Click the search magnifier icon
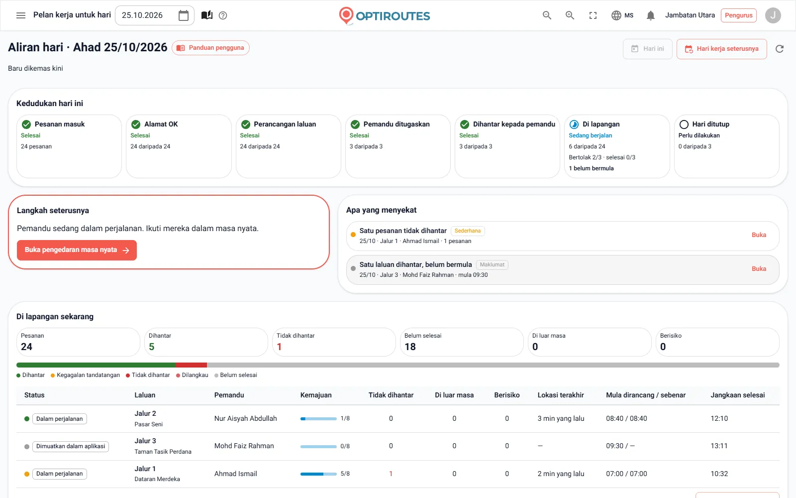The height and width of the screenshot is (498, 796). (547, 15)
